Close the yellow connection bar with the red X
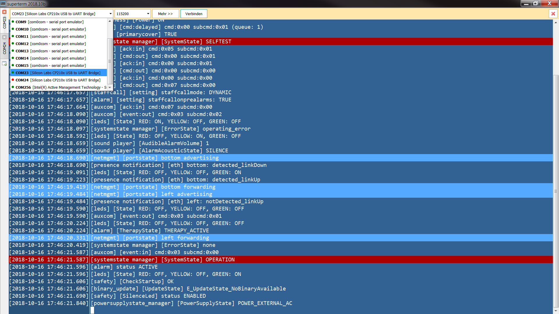The image size is (559, 314). [x=553, y=14]
